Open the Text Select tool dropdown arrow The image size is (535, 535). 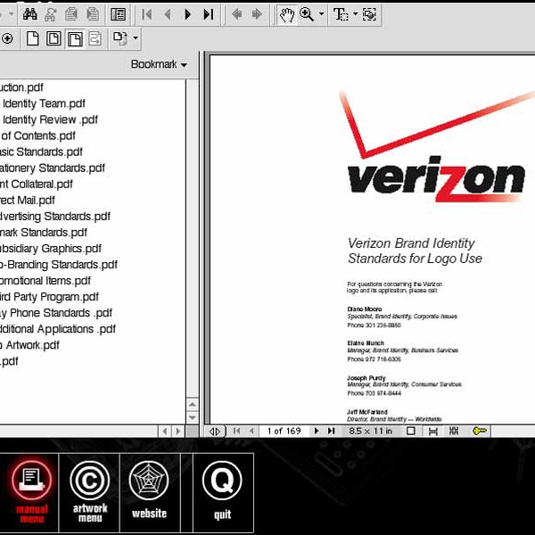pyautogui.click(x=354, y=15)
